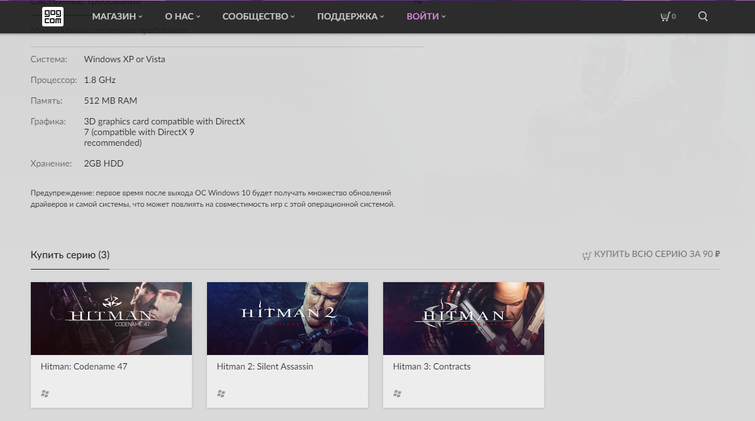Expand the Поддержка menu
Screen dimensions: 755x421
[x=350, y=16]
